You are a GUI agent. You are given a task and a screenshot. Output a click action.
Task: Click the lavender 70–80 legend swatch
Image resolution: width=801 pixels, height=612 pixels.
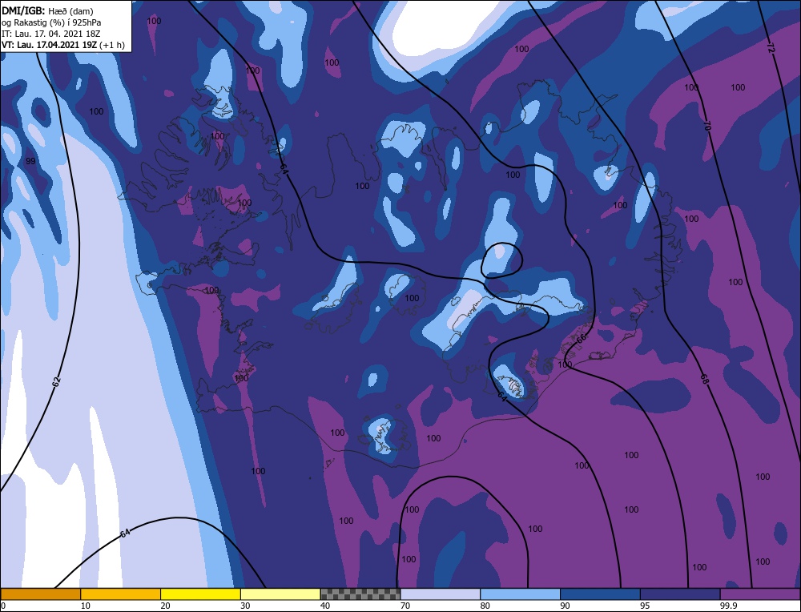pyautogui.click(x=441, y=594)
